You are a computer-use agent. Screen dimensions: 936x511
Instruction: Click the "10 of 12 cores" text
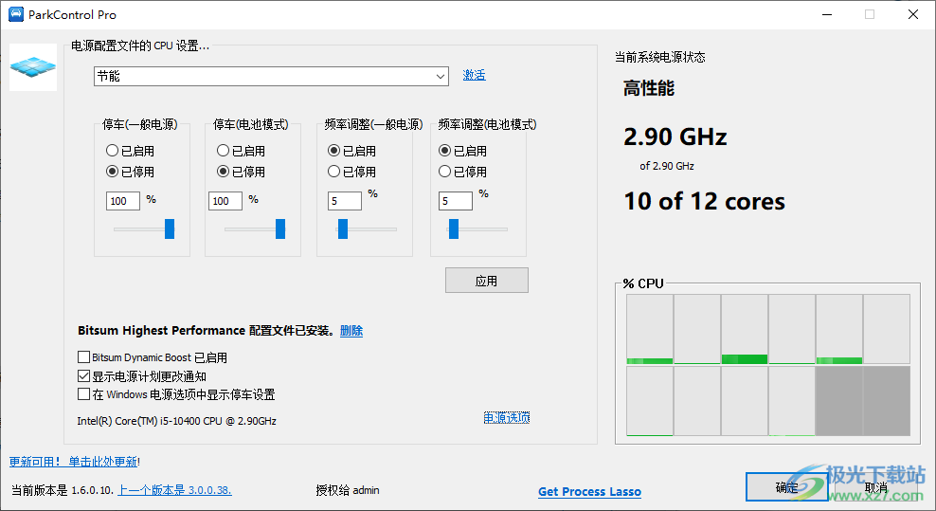click(705, 201)
